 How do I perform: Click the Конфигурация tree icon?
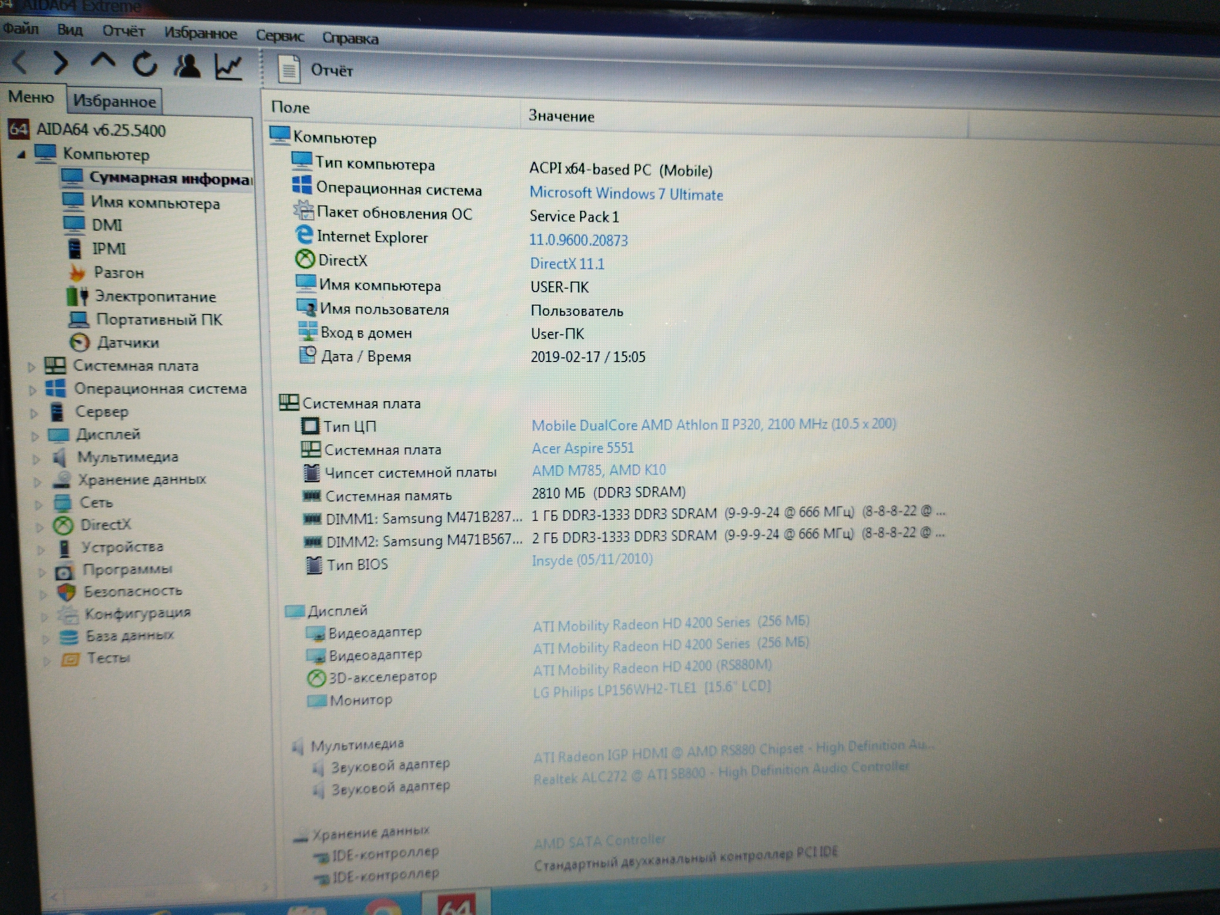pyautogui.click(x=67, y=614)
